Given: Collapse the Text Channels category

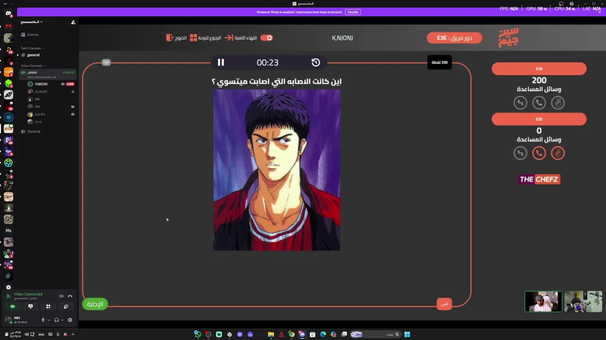Looking at the screenshot, I should tap(32, 48).
